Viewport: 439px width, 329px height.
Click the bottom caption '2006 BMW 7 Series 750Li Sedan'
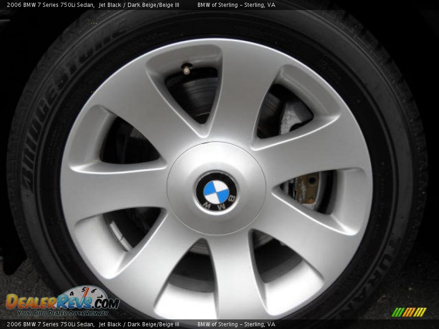[x=50, y=324]
